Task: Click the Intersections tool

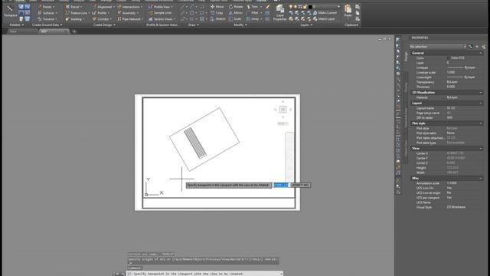Action: (130, 7)
